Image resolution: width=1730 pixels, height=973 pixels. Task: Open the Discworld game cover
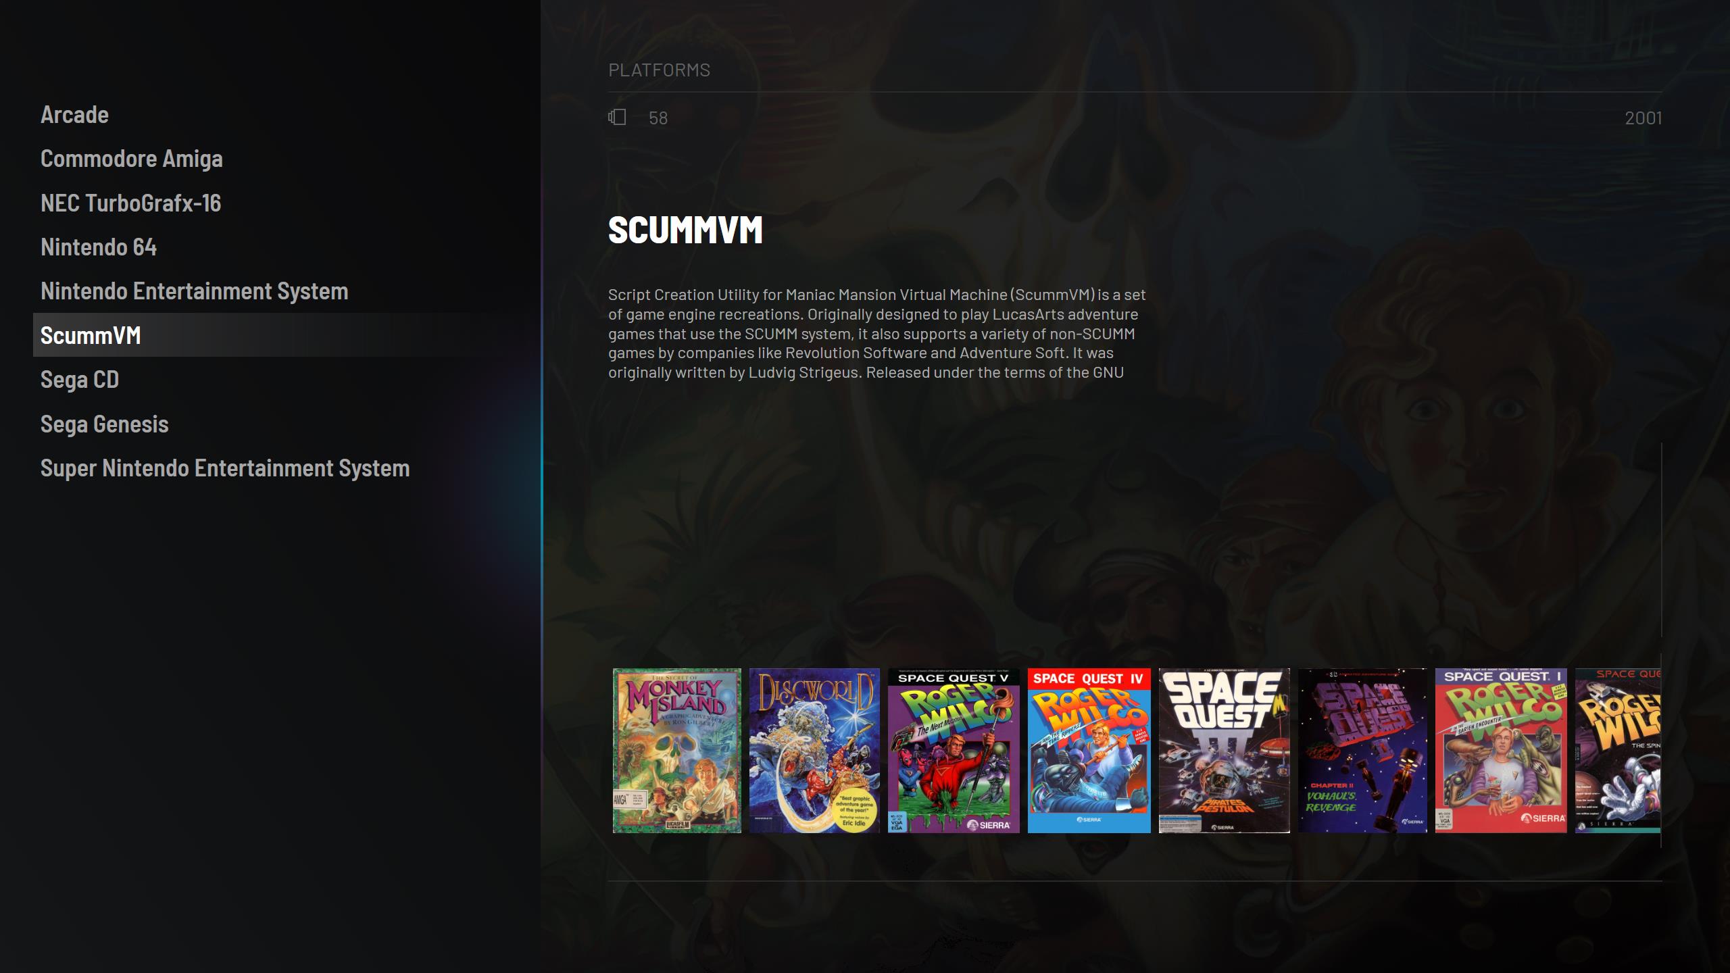tap(815, 751)
